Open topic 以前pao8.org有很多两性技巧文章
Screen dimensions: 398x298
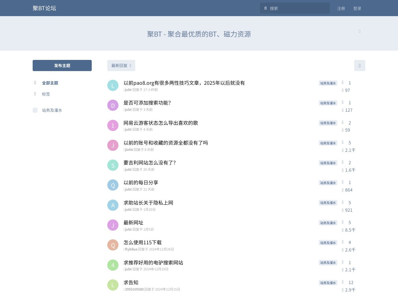(184, 83)
